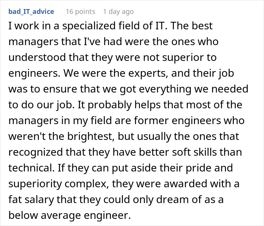Open the bad_IT_advice user profile link
The image size is (264, 226).
(31, 12)
